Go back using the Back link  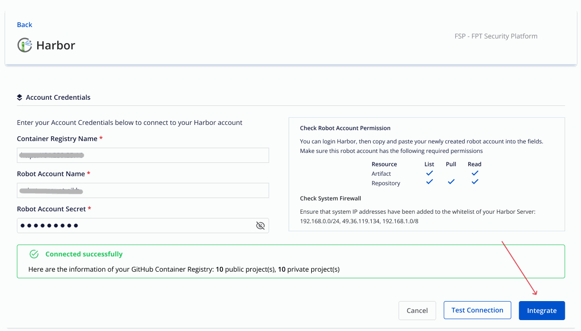pos(24,25)
